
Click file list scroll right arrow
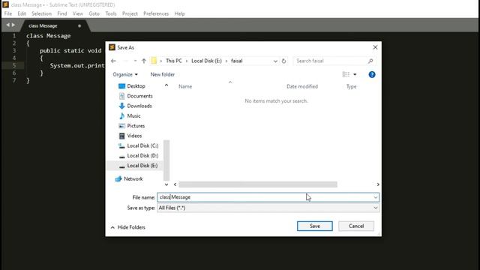pos(378,184)
